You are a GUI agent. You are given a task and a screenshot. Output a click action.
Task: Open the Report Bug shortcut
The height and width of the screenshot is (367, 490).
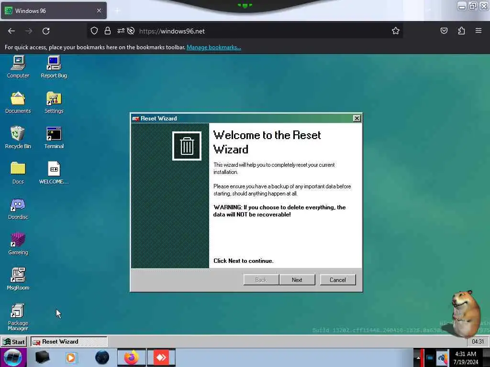point(54,67)
